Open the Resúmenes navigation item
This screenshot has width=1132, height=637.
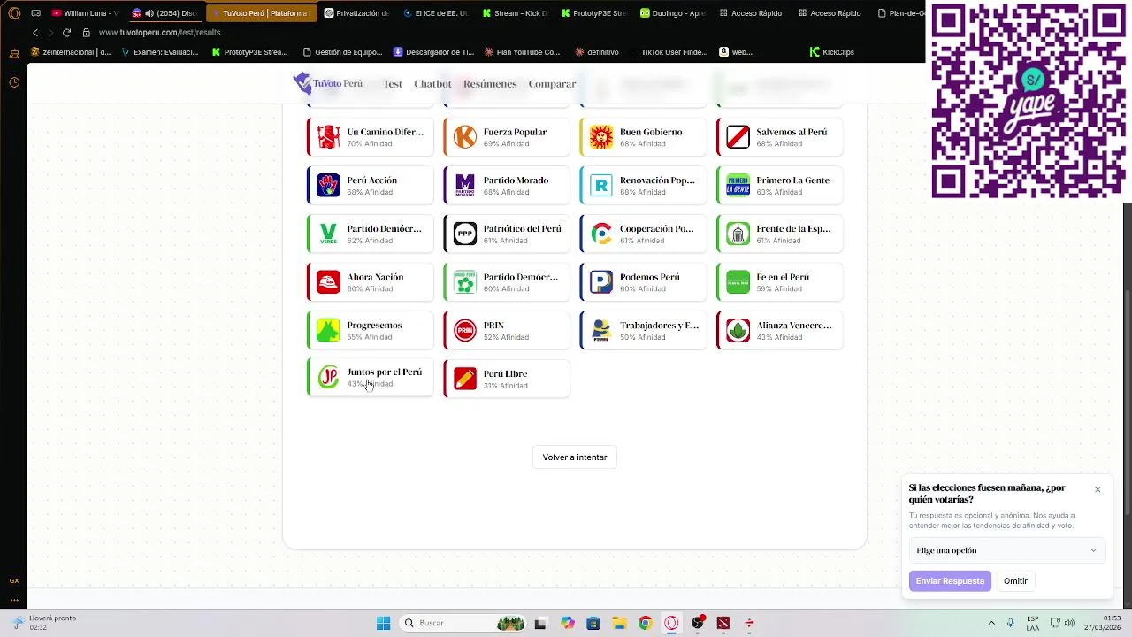pyautogui.click(x=490, y=84)
